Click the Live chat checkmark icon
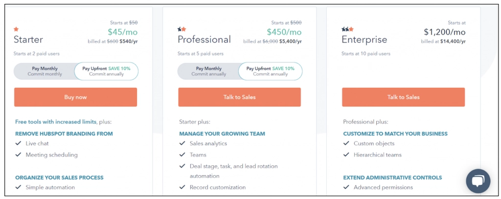 tap(19, 143)
